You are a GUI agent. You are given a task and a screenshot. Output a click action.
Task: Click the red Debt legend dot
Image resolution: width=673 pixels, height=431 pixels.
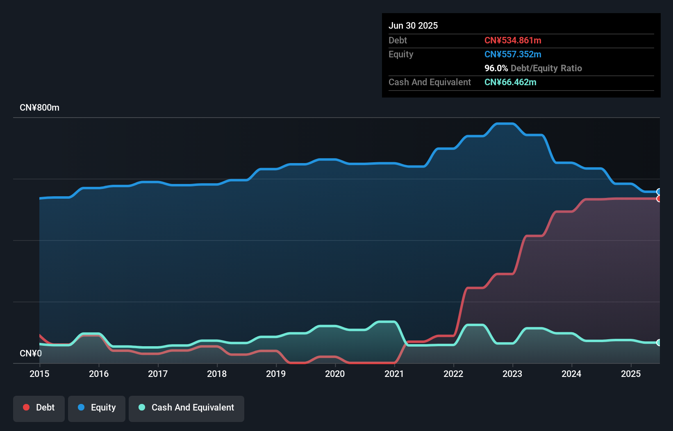(26, 407)
